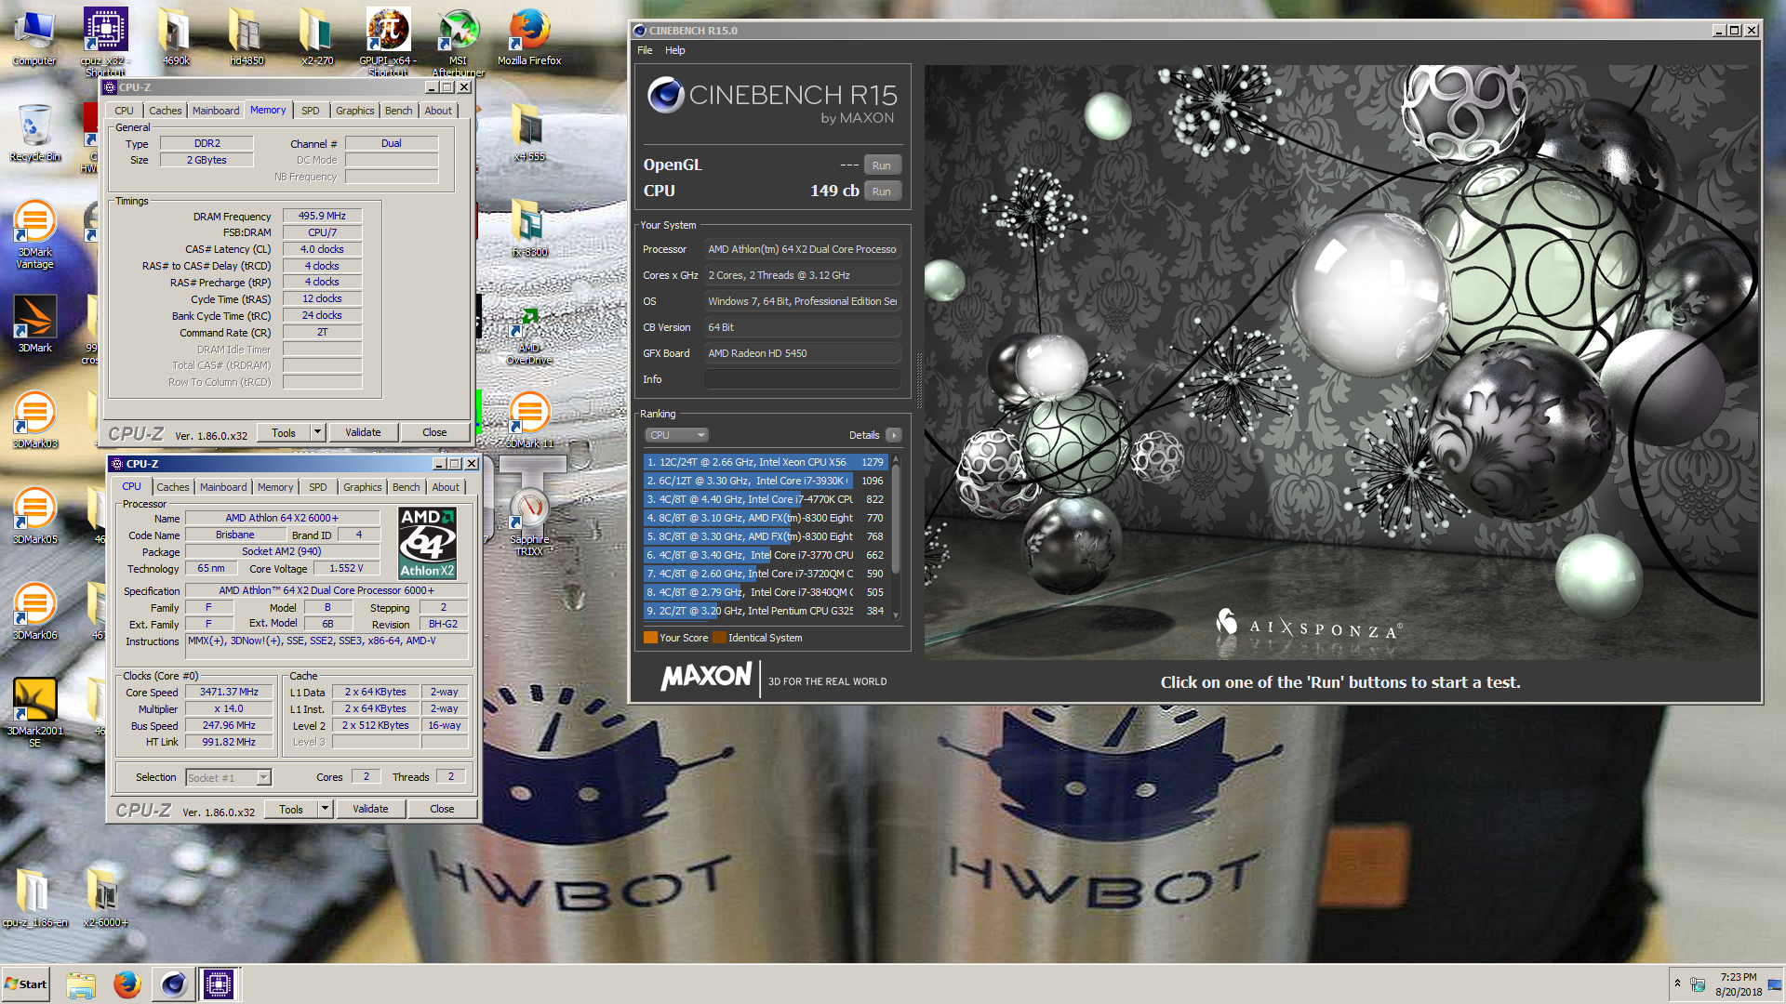Launch 3DMark2001 SE desktop icon

pyautogui.click(x=34, y=712)
